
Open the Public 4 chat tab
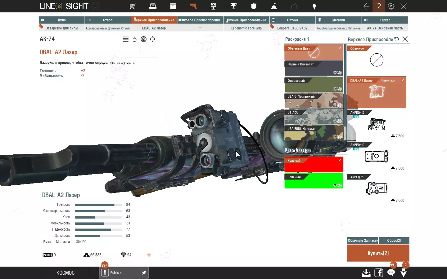point(124,273)
